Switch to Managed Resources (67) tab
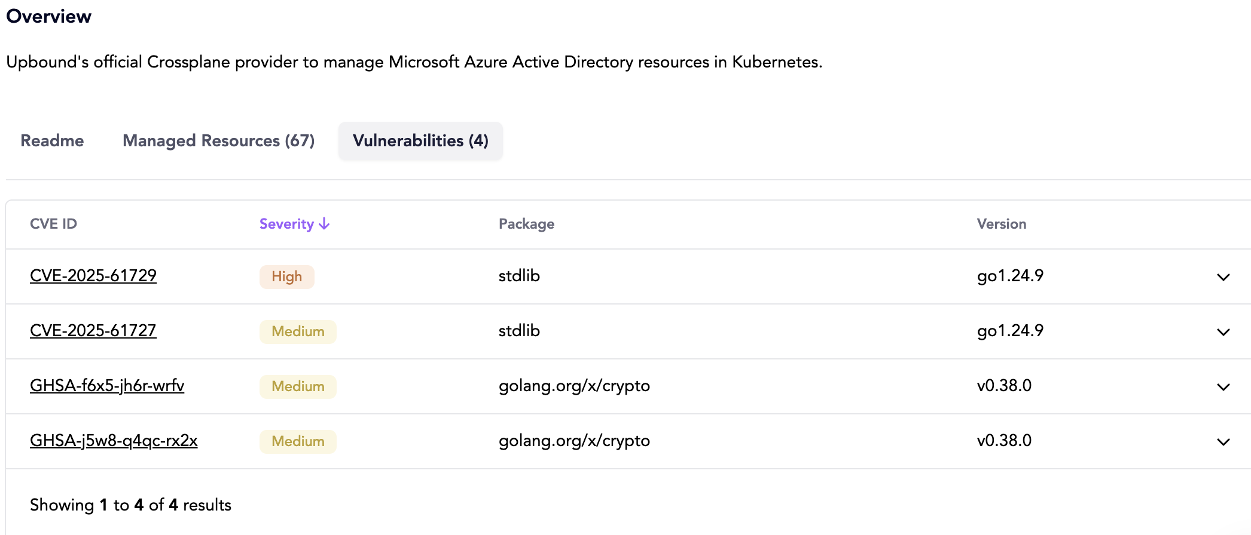 (218, 141)
